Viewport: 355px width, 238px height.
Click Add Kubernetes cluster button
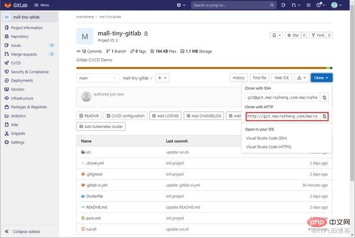pos(101,126)
